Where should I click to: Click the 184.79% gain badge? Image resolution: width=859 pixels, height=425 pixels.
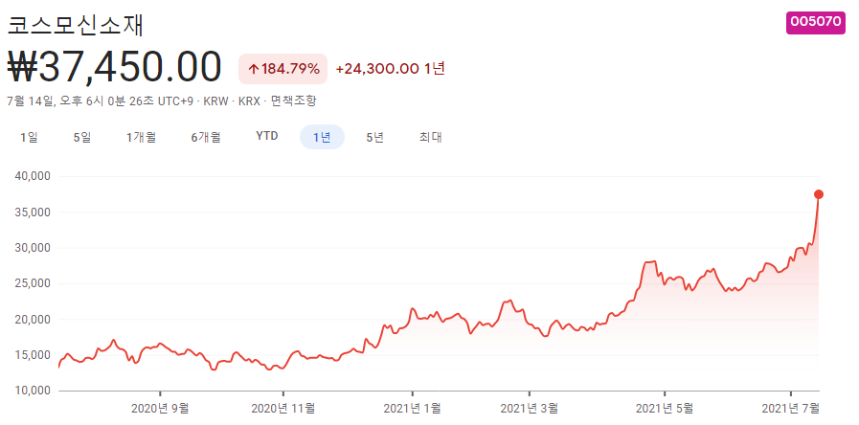(x=283, y=69)
